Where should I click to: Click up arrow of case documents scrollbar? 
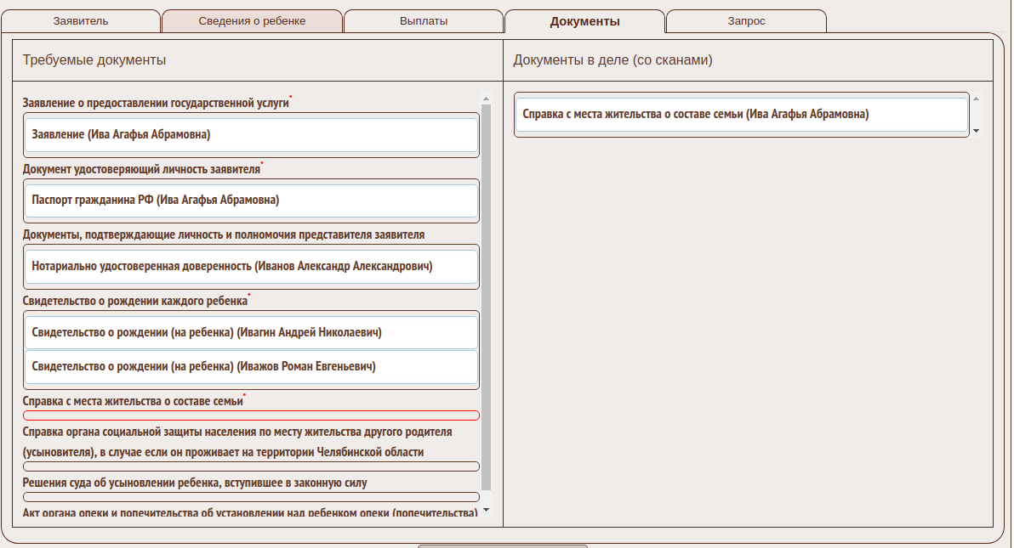pos(976,99)
